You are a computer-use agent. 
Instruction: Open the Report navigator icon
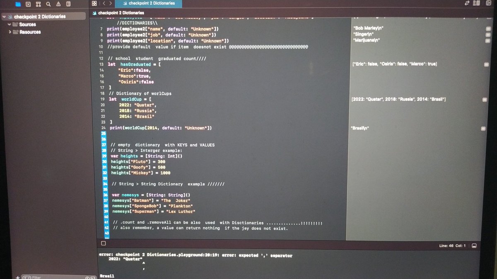point(69,4)
